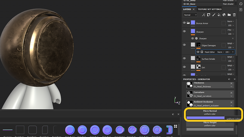The height and width of the screenshot is (137, 244).
Task: Undock the shelf panel
Action: (x=173, y=114)
